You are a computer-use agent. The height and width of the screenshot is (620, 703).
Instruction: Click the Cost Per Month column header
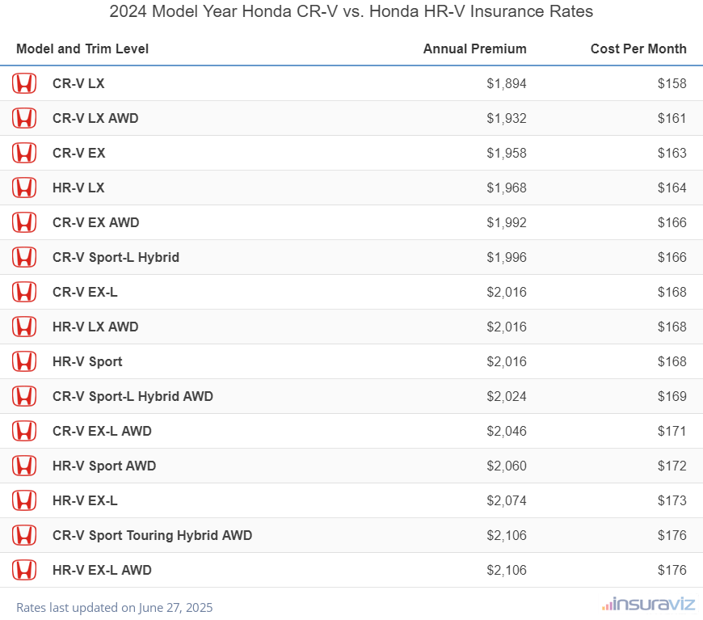(x=638, y=49)
